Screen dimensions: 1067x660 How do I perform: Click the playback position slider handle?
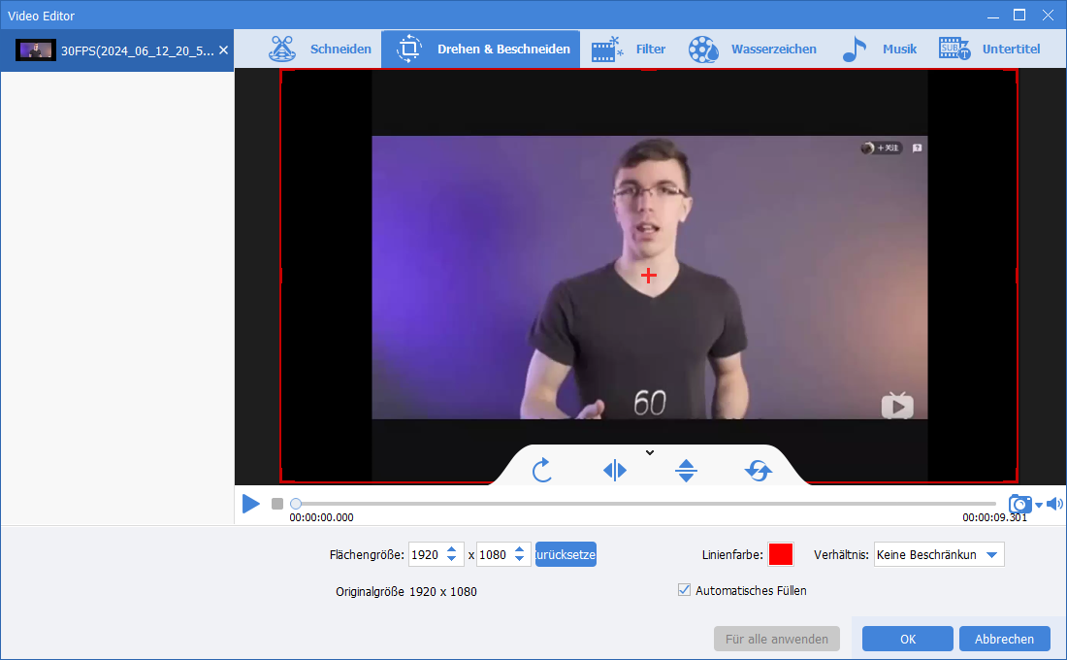coord(295,504)
